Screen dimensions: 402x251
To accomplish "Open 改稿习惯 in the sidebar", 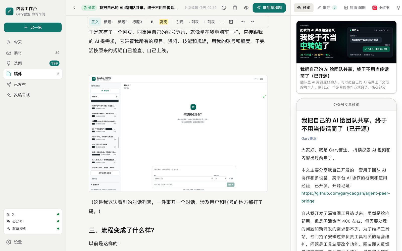I will (33, 95).
